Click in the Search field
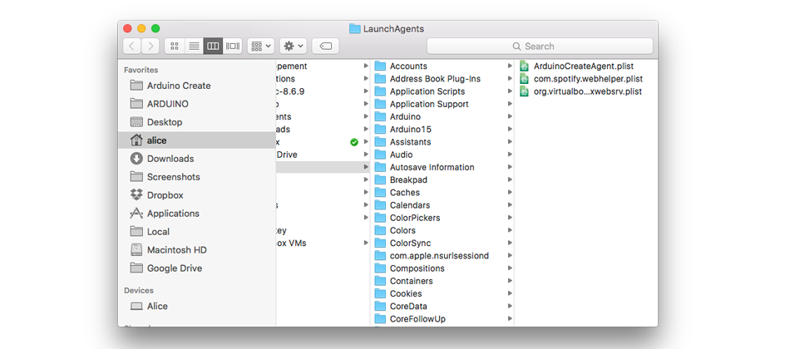Image resolution: width=790 pixels, height=349 pixels. pos(540,46)
